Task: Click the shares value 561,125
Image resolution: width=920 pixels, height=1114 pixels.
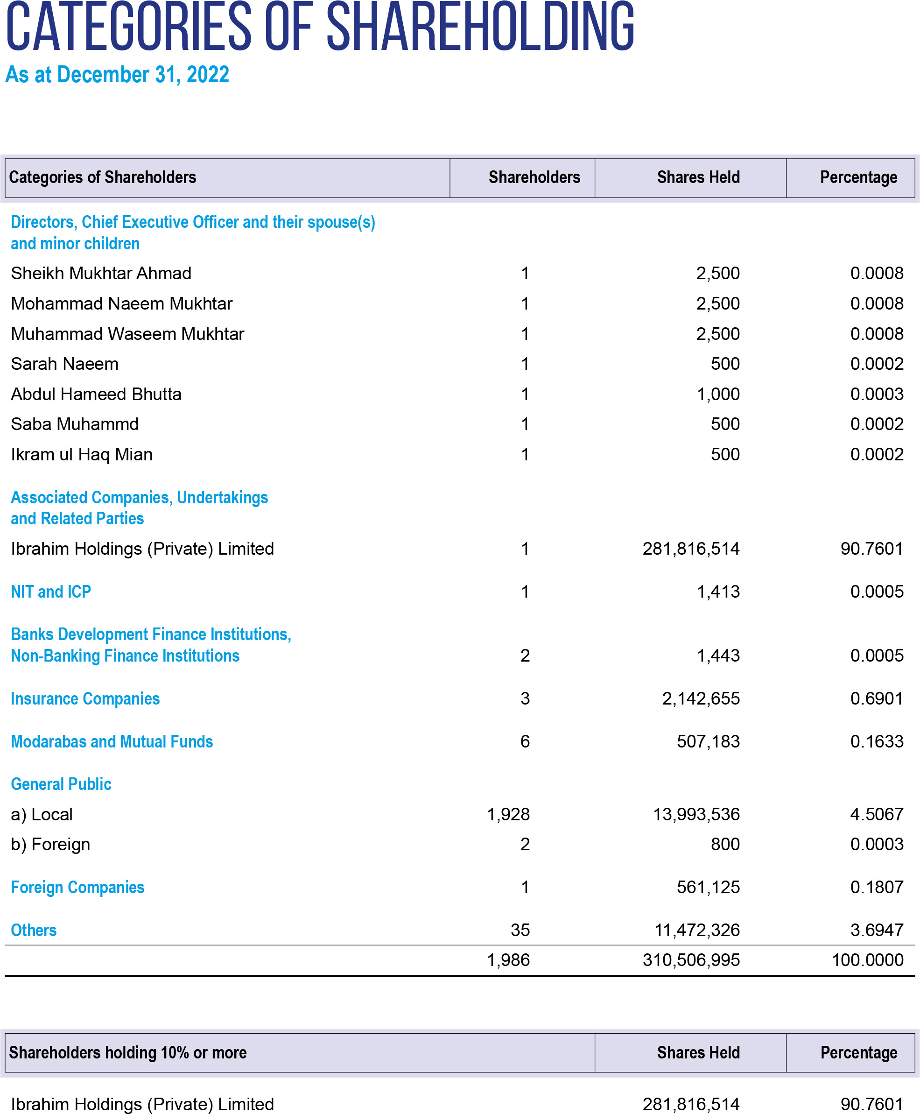Action: click(708, 888)
